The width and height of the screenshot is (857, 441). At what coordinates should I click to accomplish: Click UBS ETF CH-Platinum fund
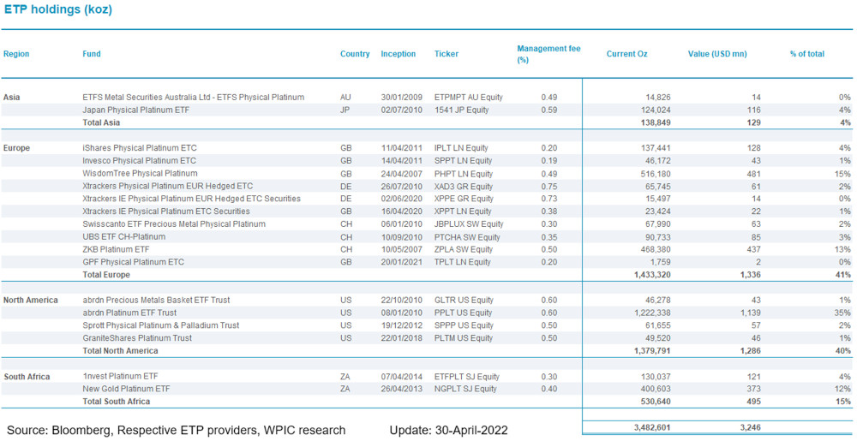pyautogui.click(x=123, y=237)
